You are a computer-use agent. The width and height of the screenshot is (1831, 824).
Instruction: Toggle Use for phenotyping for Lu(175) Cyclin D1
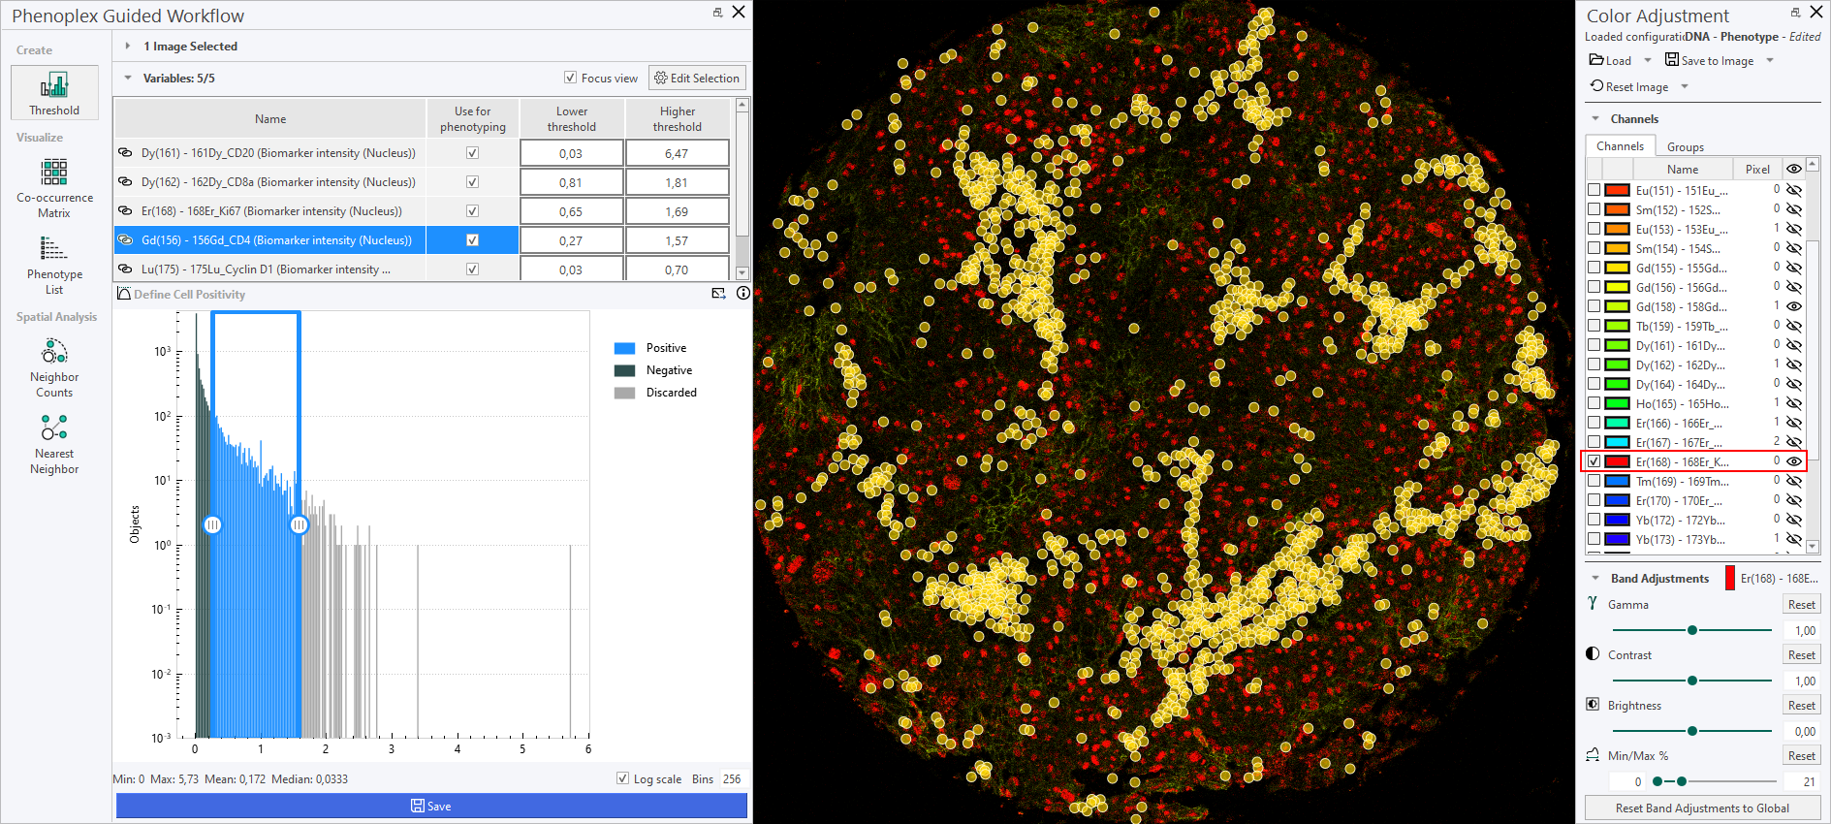472,269
